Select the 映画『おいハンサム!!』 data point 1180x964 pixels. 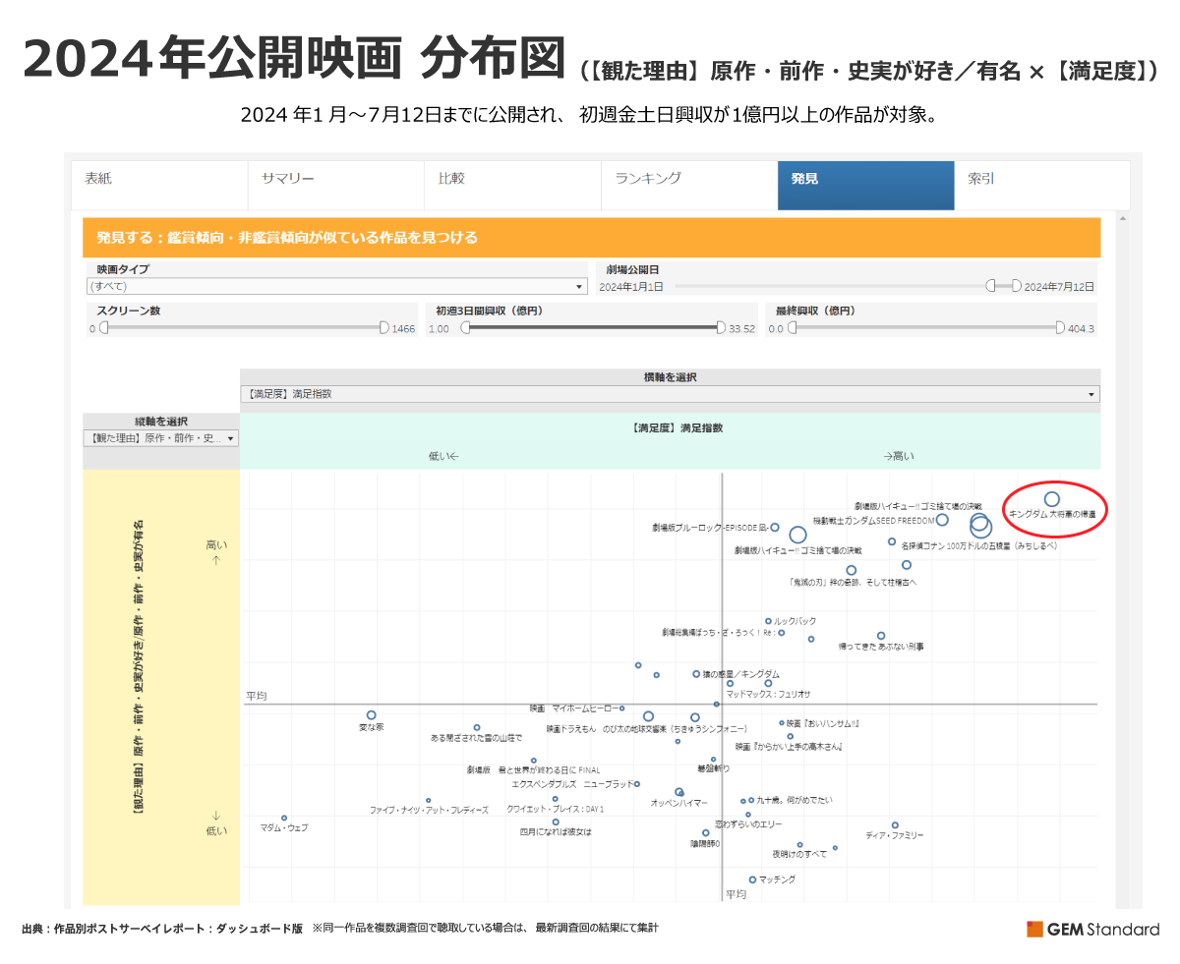782,722
